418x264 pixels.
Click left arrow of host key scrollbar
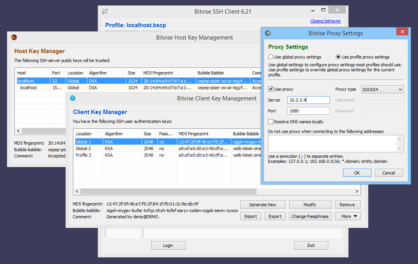click(x=18, y=131)
